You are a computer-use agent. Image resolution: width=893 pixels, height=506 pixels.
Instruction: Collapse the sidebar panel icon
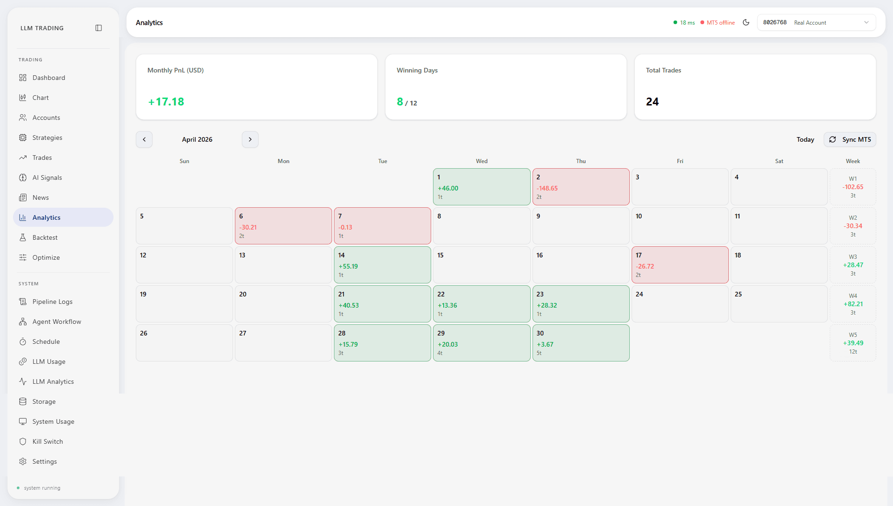coord(99,28)
